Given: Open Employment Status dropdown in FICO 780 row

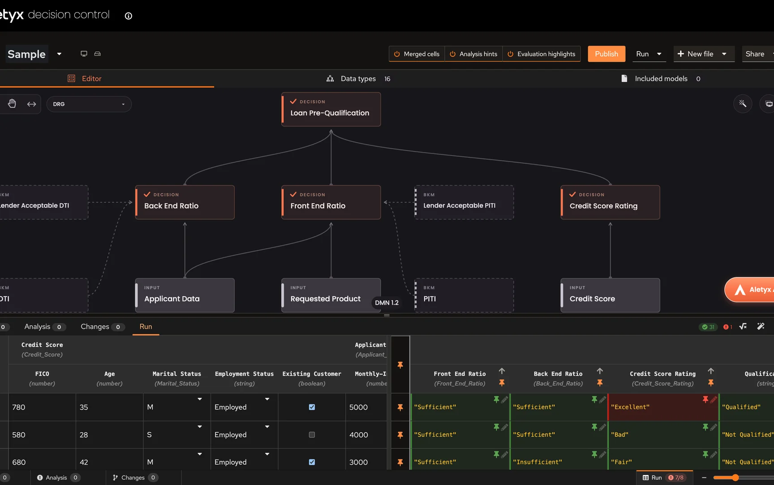Looking at the screenshot, I should (267, 399).
